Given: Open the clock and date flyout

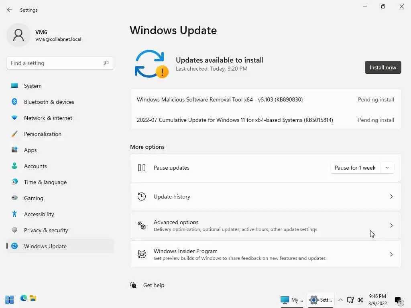Looking at the screenshot, I should click(x=377, y=300).
